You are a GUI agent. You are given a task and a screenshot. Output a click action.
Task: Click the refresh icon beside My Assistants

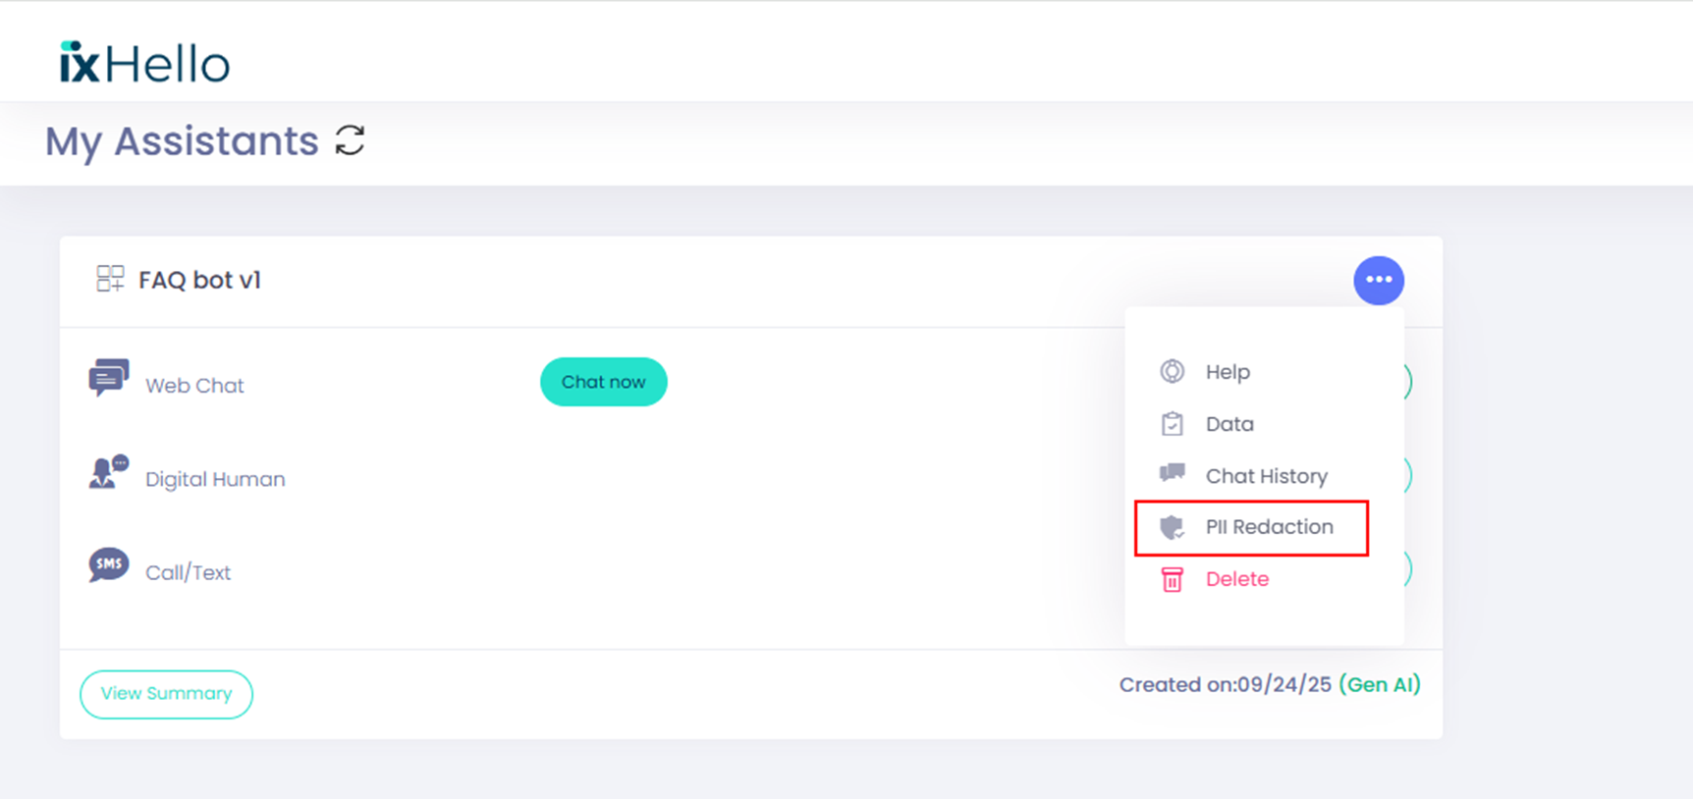(x=350, y=140)
